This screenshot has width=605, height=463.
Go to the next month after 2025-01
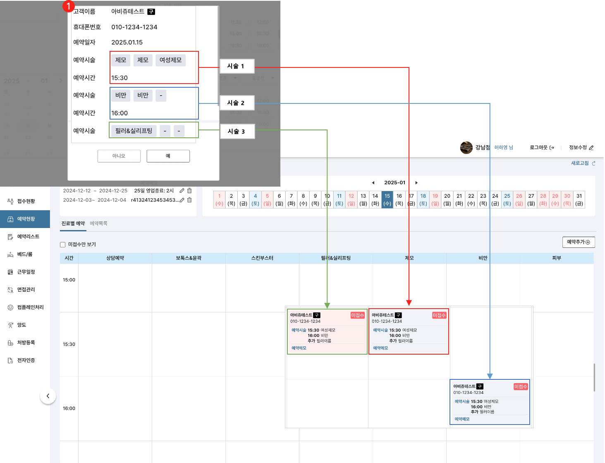point(416,182)
